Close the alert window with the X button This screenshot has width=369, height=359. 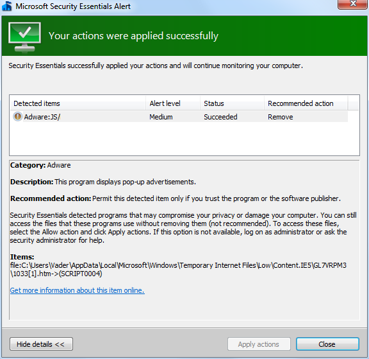(x=352, y=4)
